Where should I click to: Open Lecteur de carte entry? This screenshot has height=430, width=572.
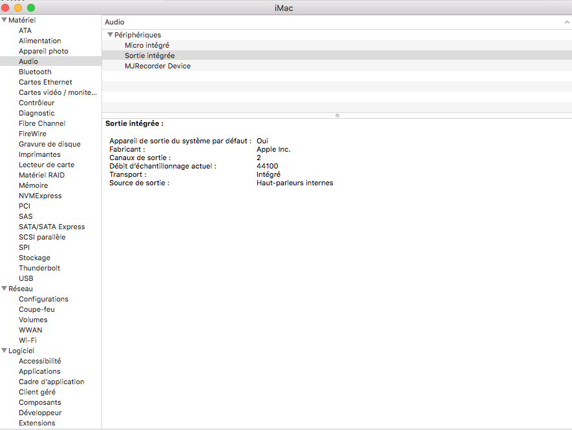click(47, 165)
